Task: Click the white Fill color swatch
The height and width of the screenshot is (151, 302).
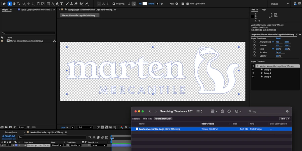Action: 145,4
